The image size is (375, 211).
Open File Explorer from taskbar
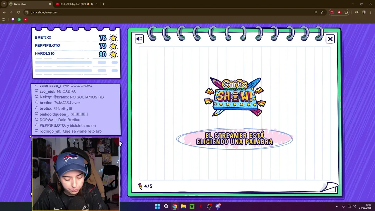(x=183, y=206)
